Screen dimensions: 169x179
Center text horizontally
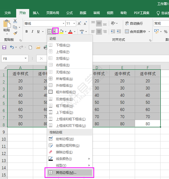99,32
